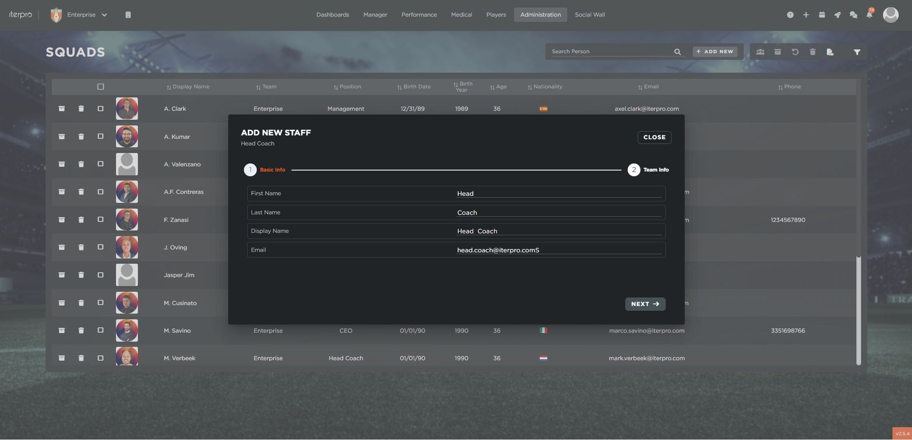Image resolution: width=912 pixels, height=440 pixels.
Task: Switch to the Social Wall tab
Action: pos(590,15)
